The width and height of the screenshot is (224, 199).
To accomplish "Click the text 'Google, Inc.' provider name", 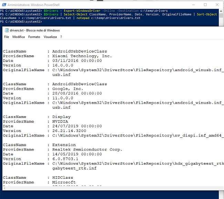I will coord(68,89).
